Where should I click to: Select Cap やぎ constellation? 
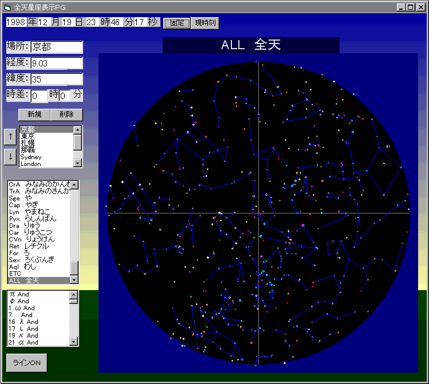tap(39, 205)
